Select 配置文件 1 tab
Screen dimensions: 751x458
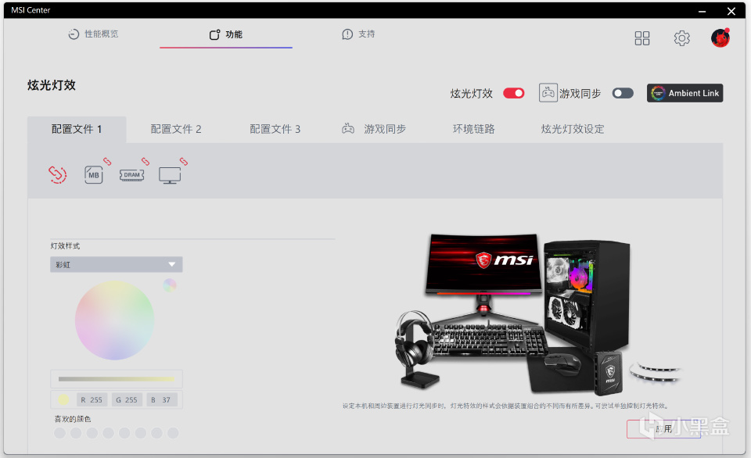pos(77,129)
